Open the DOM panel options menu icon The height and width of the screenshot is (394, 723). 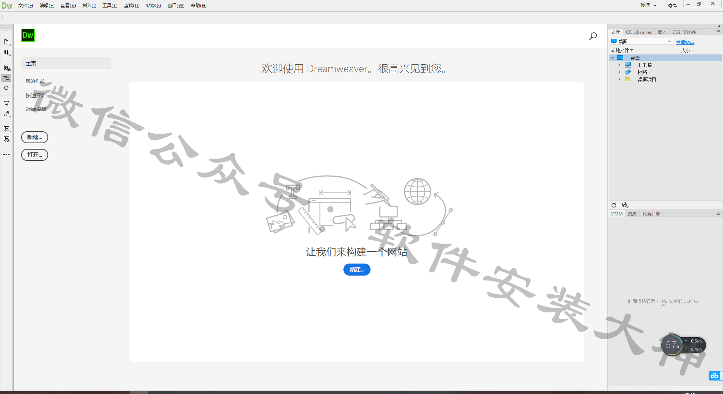tap(718, 214)
